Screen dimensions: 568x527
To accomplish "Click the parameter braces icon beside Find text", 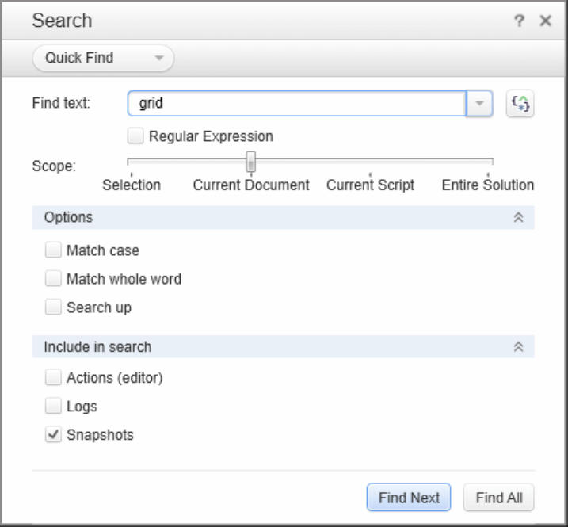I will [x=520, y=104].
